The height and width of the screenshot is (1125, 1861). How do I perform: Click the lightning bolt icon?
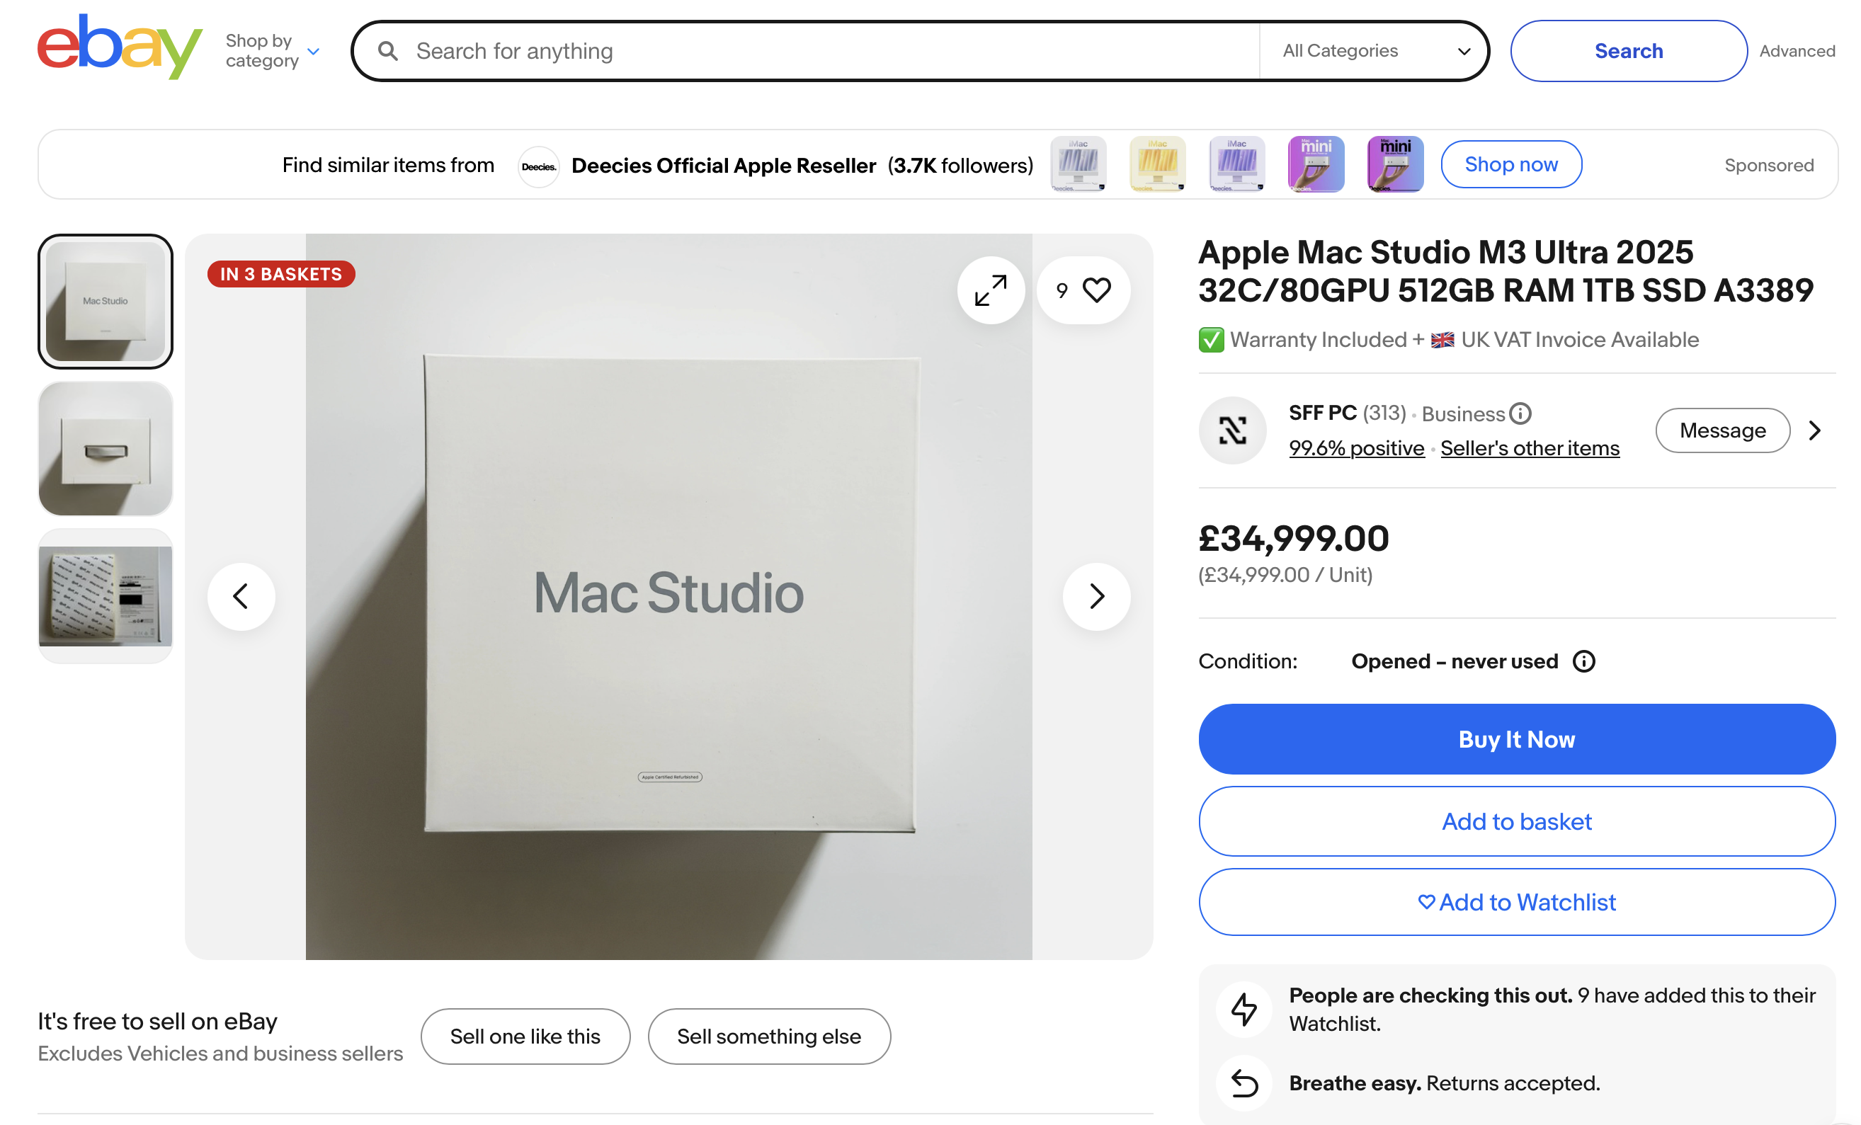(1244, 1009)
